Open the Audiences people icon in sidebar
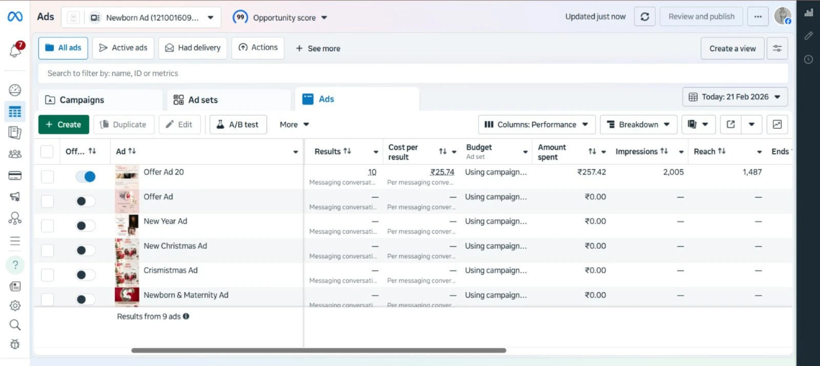This screenshot has height=366, width=820. tap(15, 154)
